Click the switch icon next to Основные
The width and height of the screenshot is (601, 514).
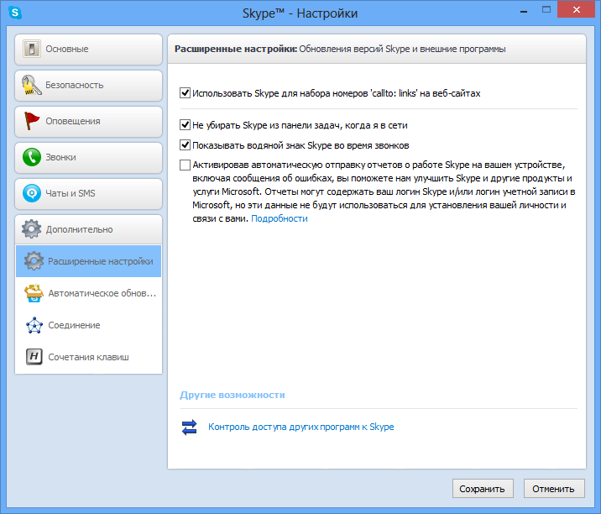(31, 49)
